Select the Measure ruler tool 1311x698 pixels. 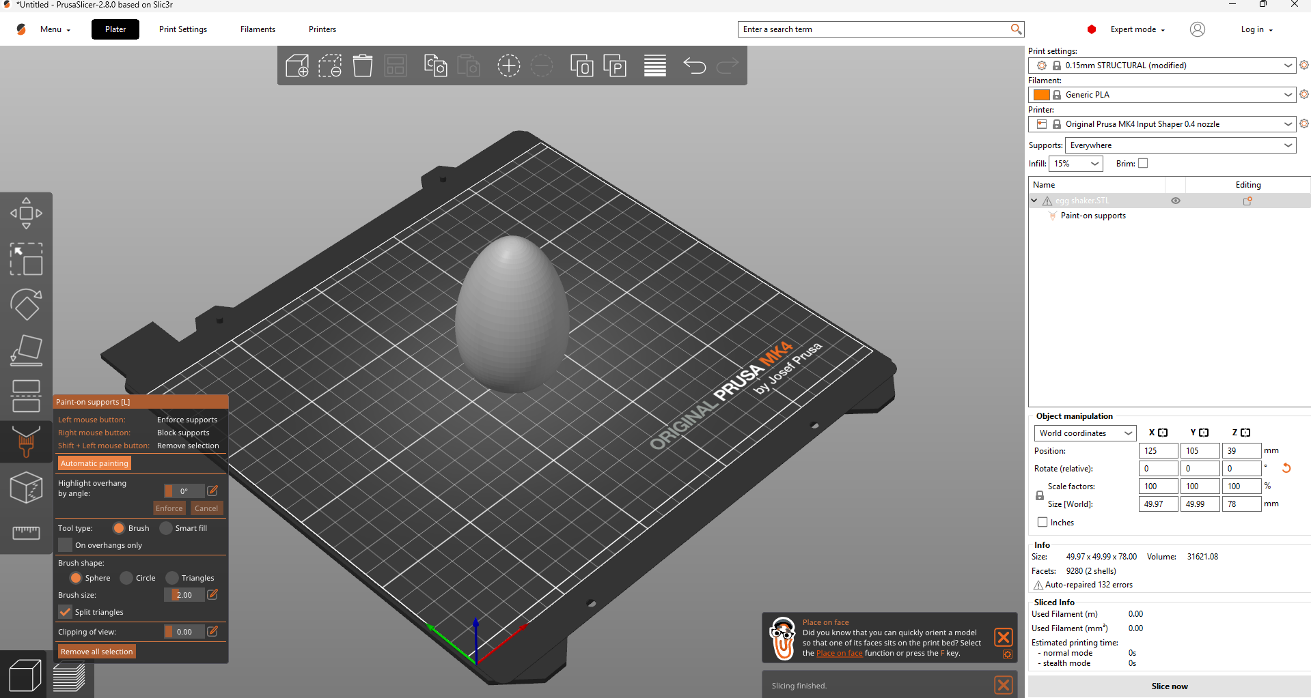pos(26,532)
